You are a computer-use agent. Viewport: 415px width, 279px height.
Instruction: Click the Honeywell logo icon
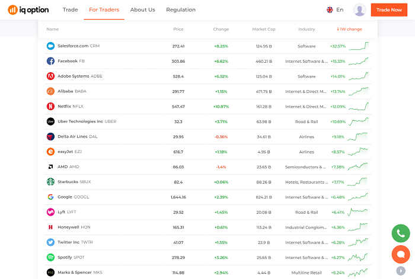(50, 227)
